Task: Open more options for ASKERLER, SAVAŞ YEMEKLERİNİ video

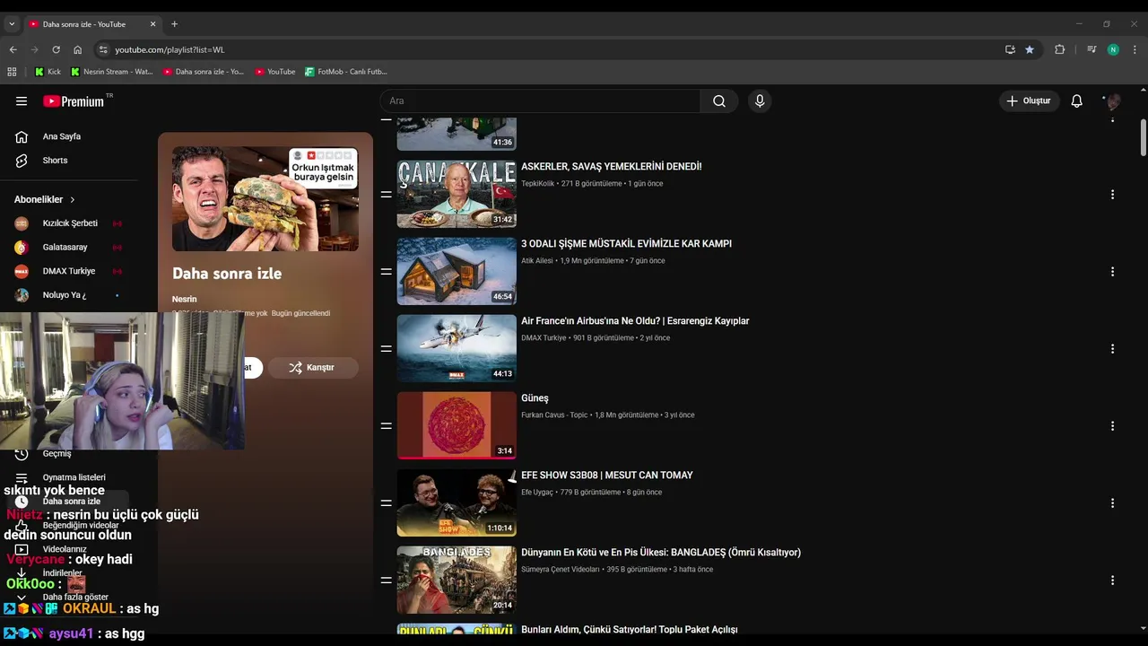Action: pos(1112,195)
